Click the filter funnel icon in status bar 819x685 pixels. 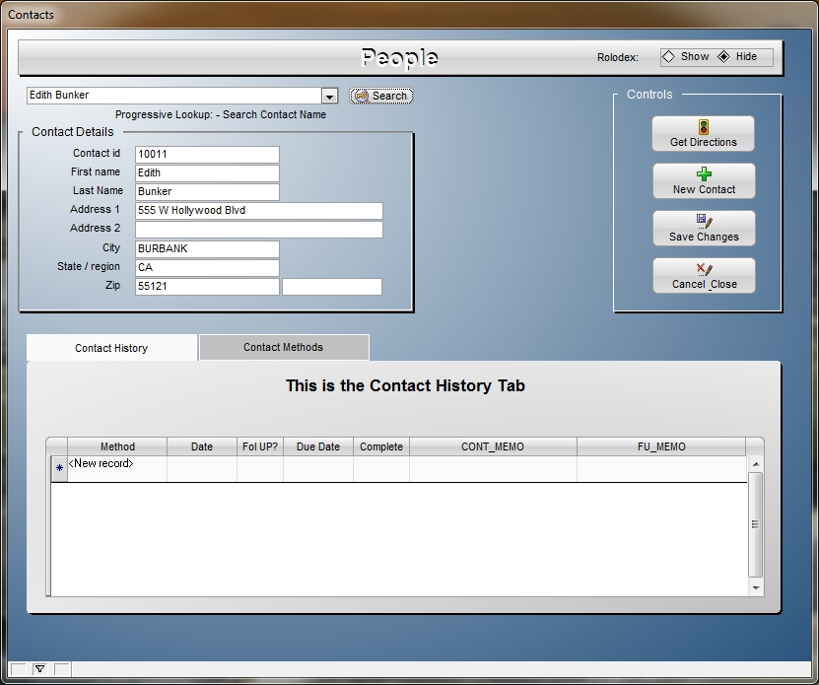[x=39, y=669]
